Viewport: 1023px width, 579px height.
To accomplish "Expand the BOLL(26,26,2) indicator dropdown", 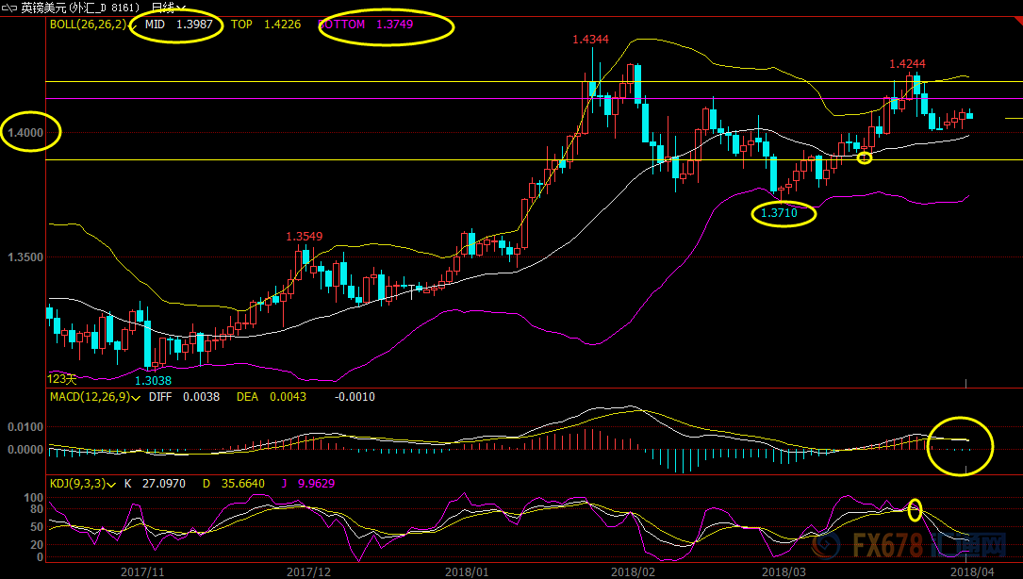I will (x=132, y=25).
